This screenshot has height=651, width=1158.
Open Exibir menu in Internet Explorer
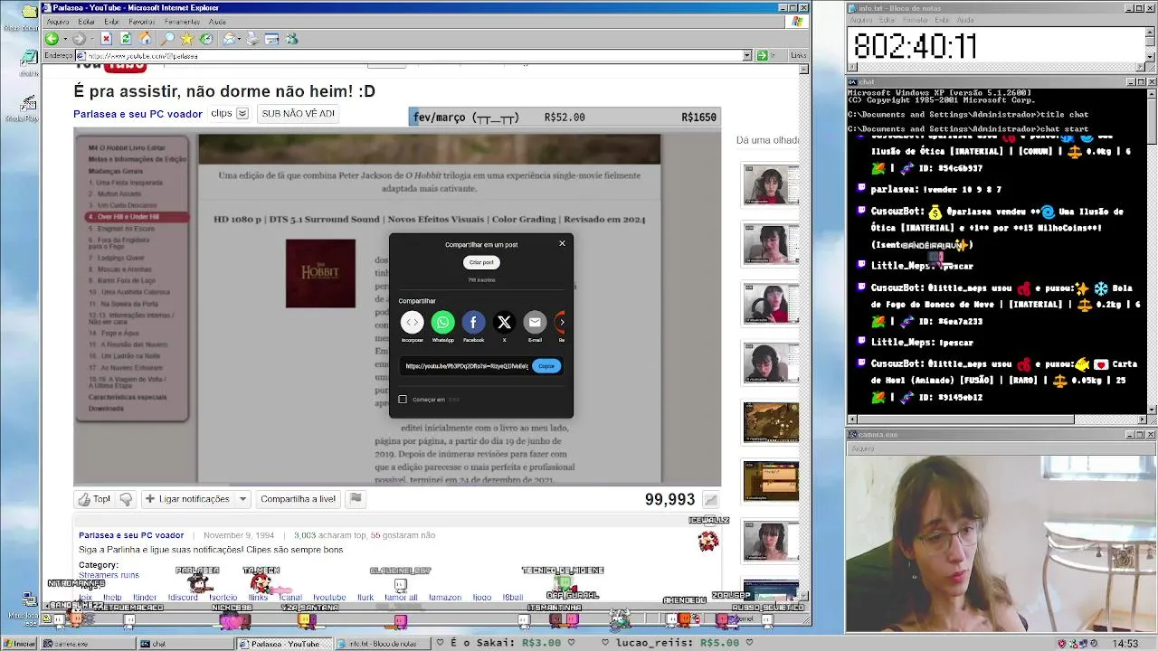[x=111, y=22]
